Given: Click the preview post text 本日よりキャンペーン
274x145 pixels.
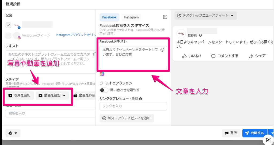Looking at the screenshot, I should tap(225, 44).
